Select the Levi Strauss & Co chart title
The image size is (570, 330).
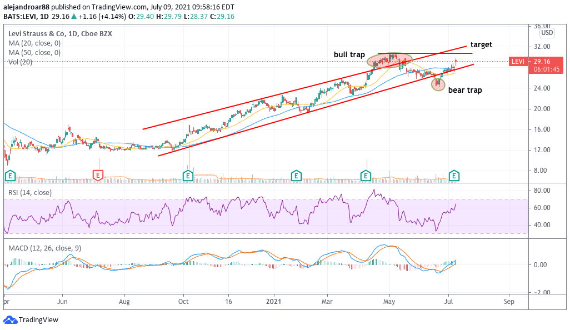60,33
